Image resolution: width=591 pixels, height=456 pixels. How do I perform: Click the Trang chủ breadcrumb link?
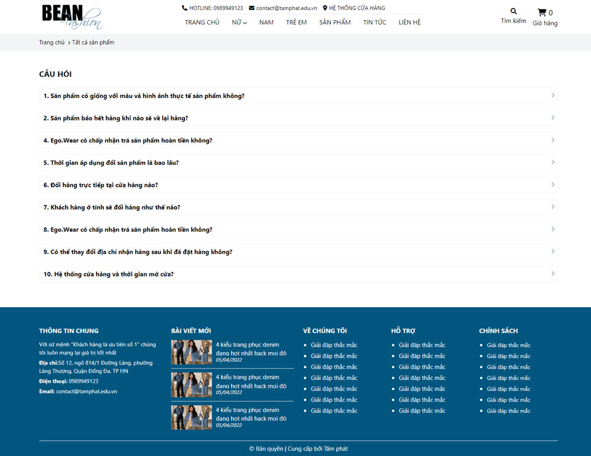[x=52, y=43]
